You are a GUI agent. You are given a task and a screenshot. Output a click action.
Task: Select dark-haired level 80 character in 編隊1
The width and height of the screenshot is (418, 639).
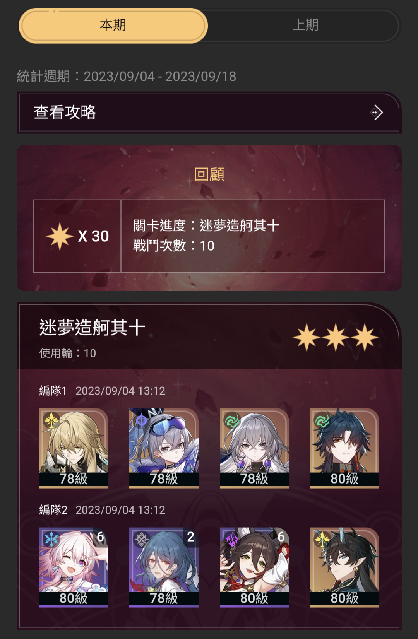344,448
